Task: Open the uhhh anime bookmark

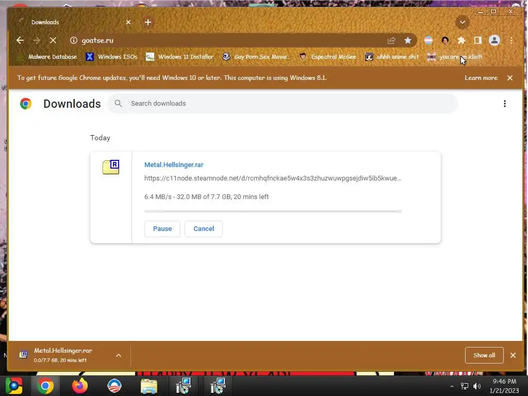Action: coord(392,57)
